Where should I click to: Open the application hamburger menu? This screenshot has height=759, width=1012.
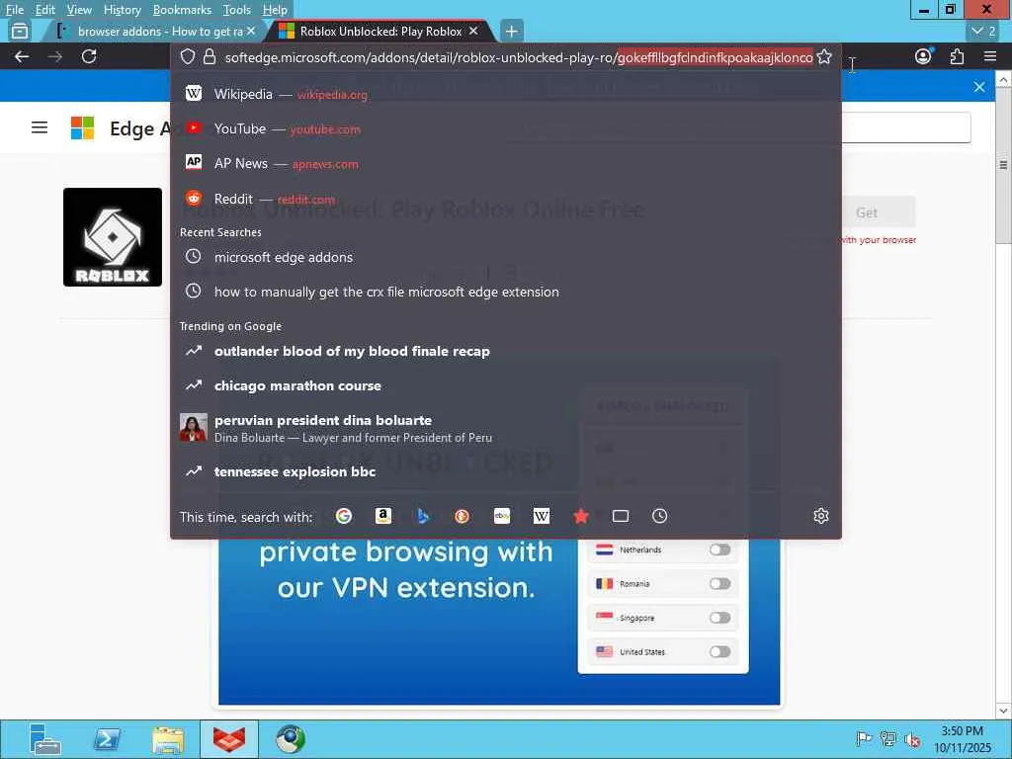990,56
